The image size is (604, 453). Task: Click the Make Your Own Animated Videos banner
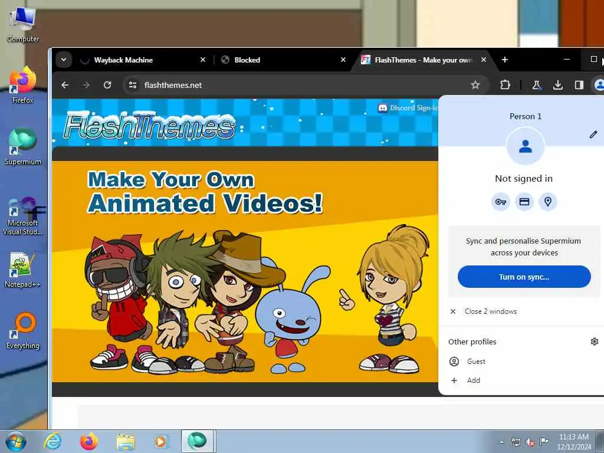pos(245,271)
